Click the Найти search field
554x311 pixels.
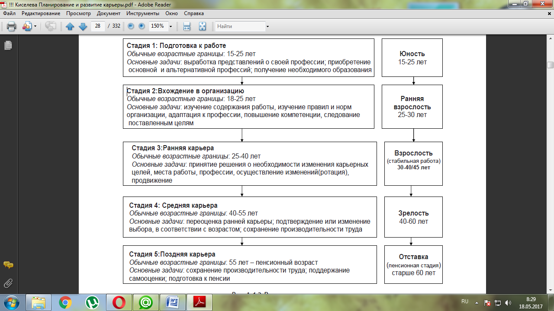point(240,26)
